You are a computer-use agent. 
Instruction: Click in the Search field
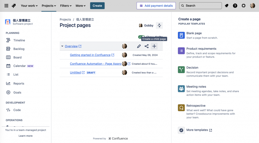[201, 6]
